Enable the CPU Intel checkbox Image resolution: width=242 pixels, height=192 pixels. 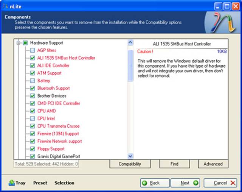point(33,119)
